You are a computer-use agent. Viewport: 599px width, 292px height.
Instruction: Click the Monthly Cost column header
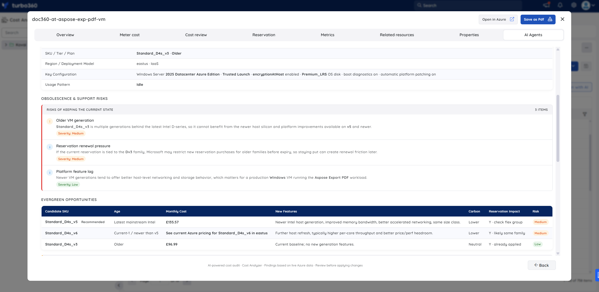point(176,211)
